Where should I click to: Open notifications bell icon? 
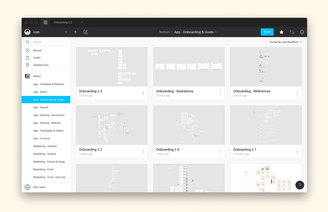click(x=302, y=32)
